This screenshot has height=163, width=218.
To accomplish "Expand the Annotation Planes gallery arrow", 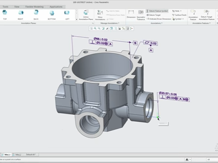I will [77, 19].
